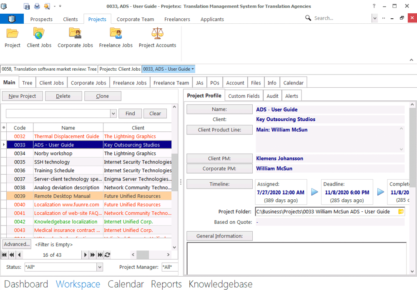Image resolution: width=417 pixels, height=290 pixels.
Task: Go to next record navigator button
Action: [85, 255]
